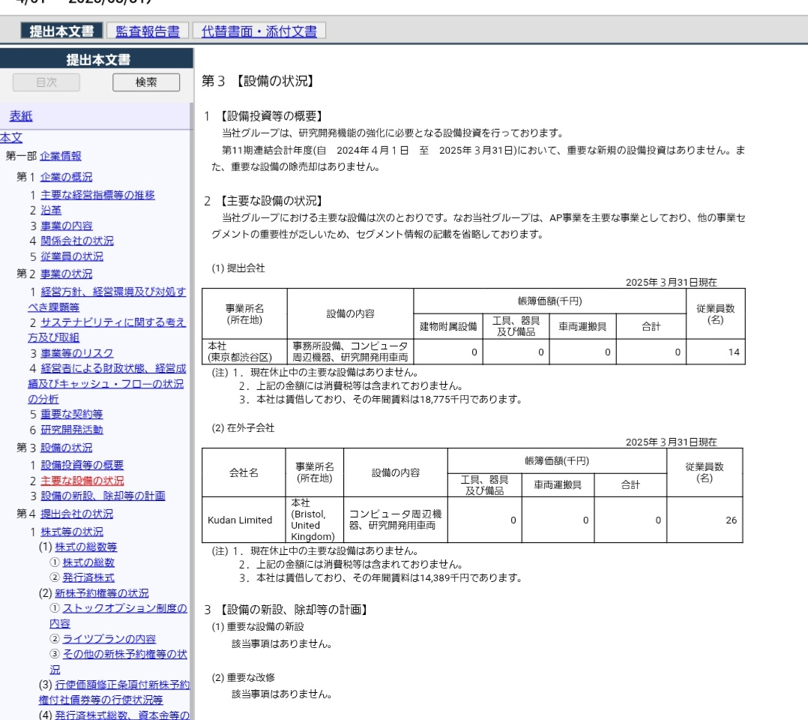Open 経営方針、経営環境及び対処すべき課題等 link
This screenshot has width=808, height=720.
pyautogui.click(x=107, y=299)
